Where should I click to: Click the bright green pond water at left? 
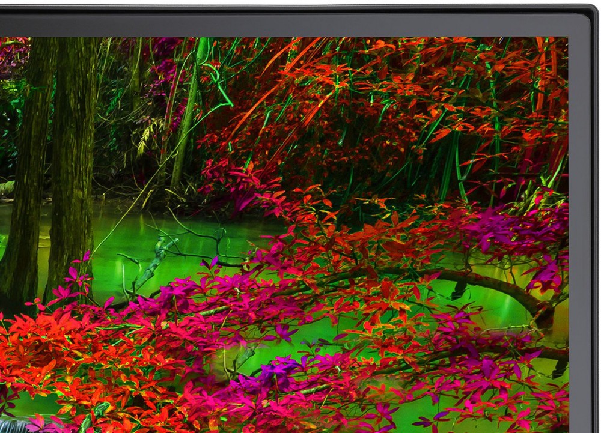pyautogui.click(x=120, y=240)
